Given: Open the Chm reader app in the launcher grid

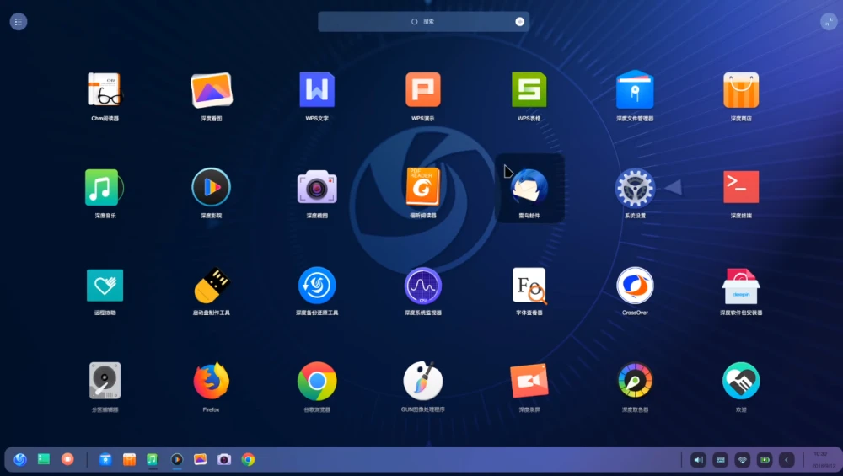Looking at the screenshot, I should tap(105, 89).
